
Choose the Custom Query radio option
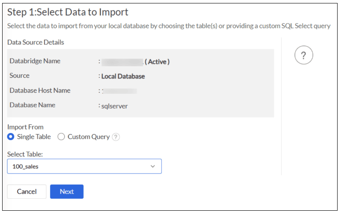pyautogui.click(x=61, y=137)
